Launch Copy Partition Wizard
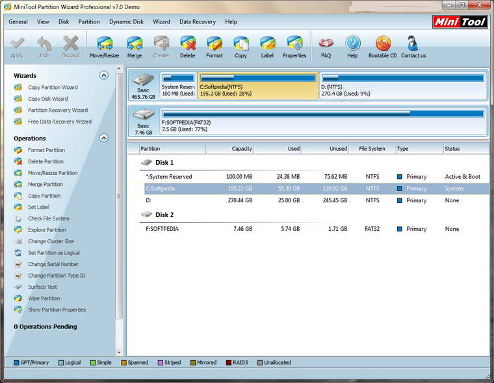The image size is (494, 383). point(53,87)
